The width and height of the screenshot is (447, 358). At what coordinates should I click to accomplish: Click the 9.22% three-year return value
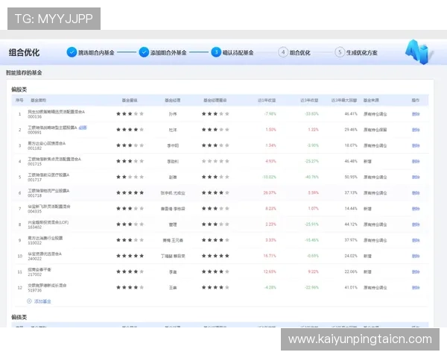point(314,271)
